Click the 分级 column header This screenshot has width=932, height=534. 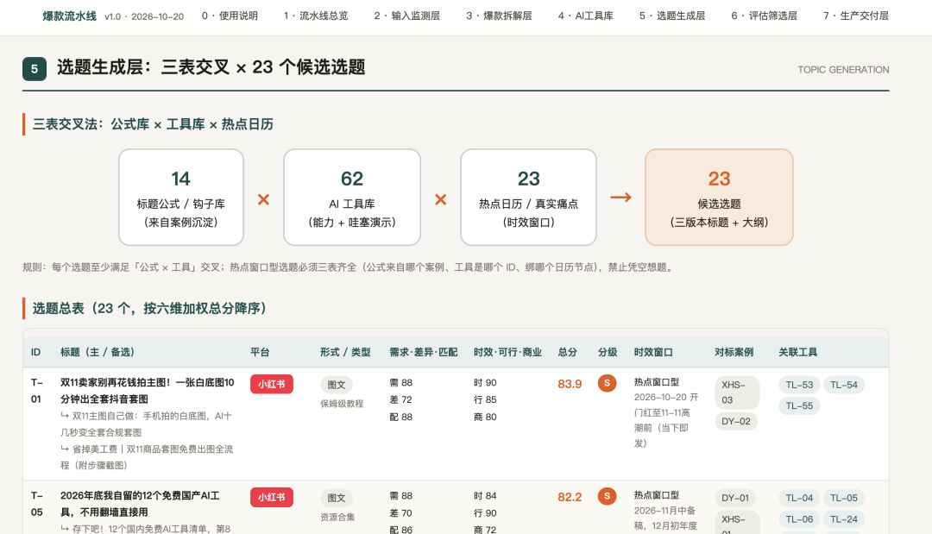608,352
